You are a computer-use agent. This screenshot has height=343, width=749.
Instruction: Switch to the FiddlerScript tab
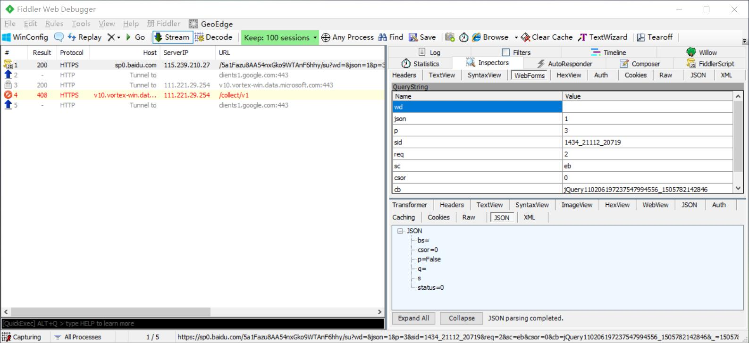711,64
